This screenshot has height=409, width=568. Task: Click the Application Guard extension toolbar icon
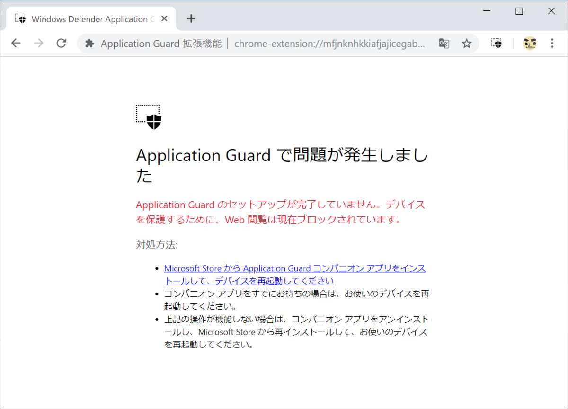[x=496, y=44]
